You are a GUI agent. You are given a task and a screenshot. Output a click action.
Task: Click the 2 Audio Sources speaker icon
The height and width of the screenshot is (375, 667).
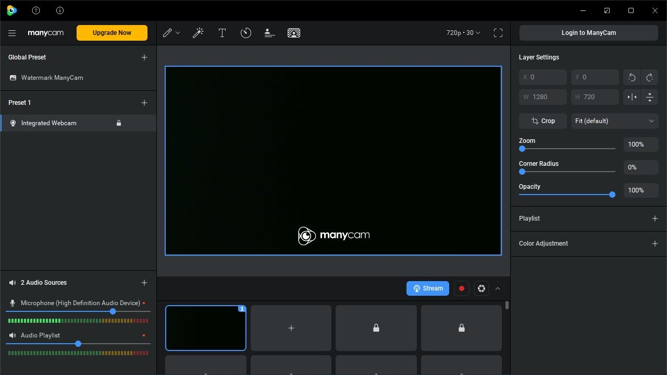pos(13,283)
